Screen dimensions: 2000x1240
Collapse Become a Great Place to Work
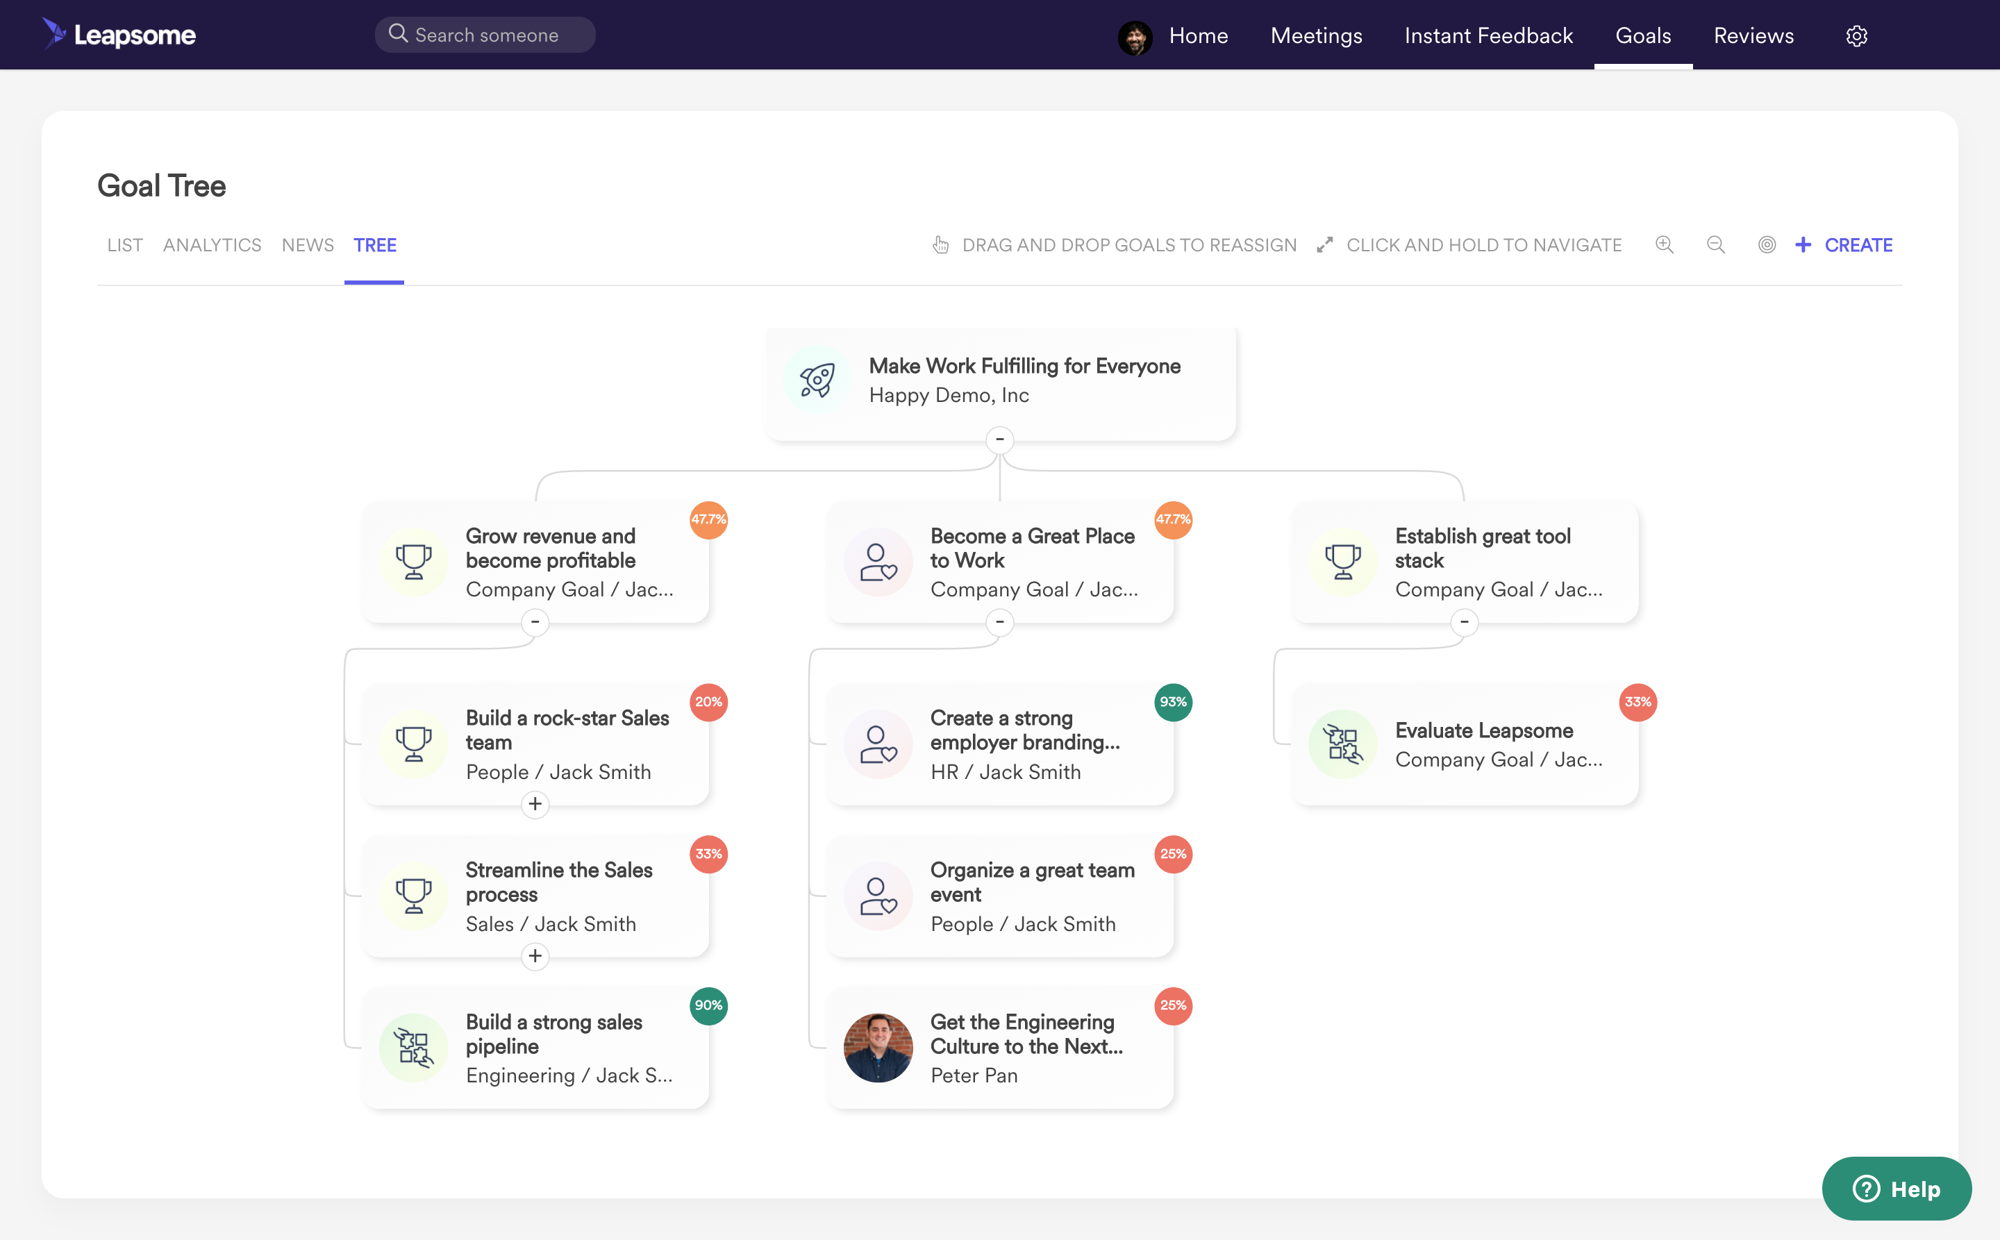click(999, 621)
